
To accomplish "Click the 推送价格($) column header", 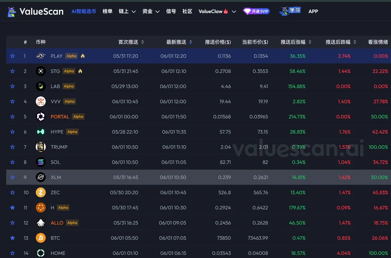I will pos(218,42).
